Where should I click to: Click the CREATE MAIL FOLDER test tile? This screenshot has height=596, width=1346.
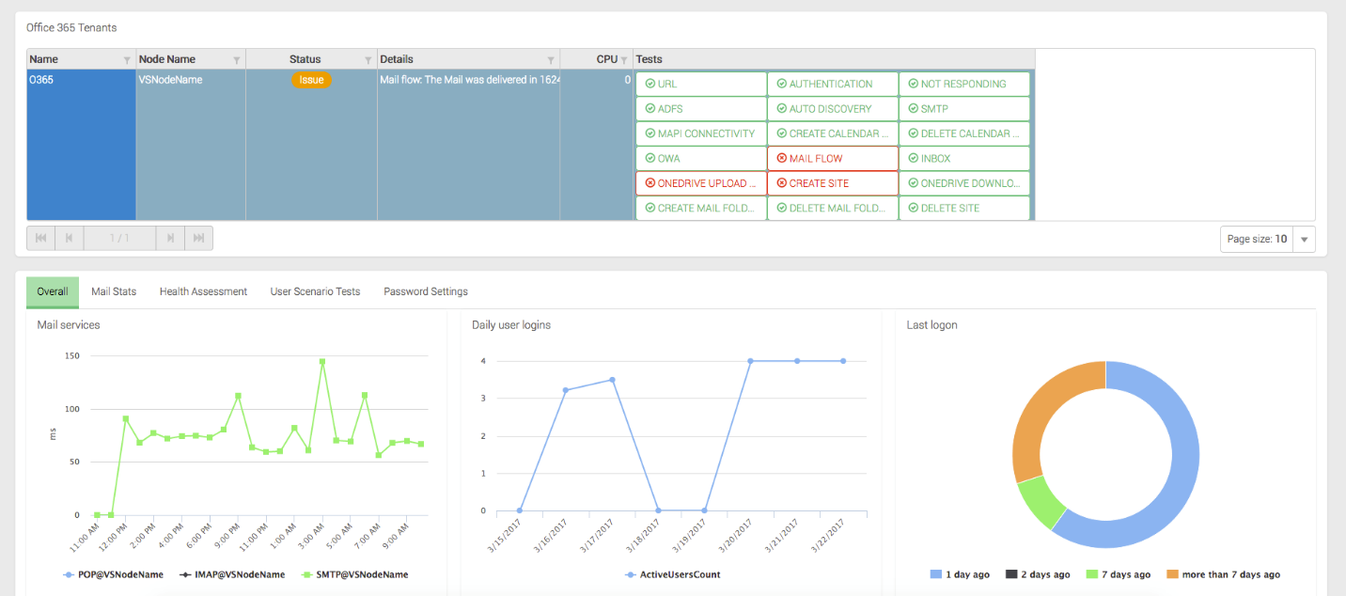(701, 208)
